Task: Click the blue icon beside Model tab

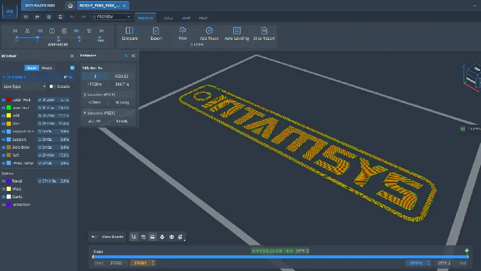Action: (72, 67)
